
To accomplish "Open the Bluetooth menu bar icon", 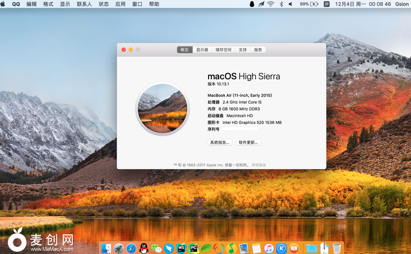I will pos(281,4).
